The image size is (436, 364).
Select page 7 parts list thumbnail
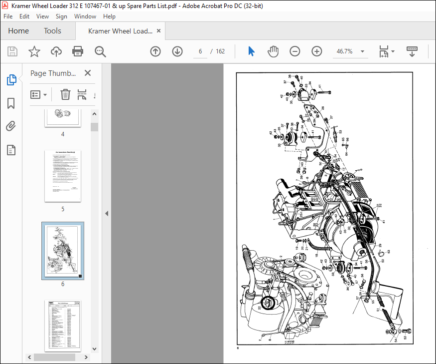(63, 326)
